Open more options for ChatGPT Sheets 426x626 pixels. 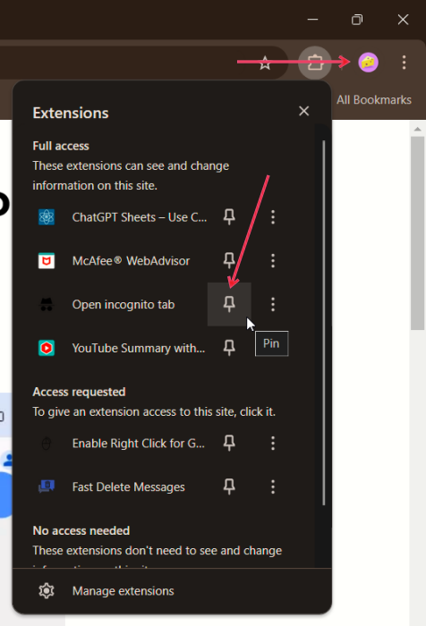[273, 216]
